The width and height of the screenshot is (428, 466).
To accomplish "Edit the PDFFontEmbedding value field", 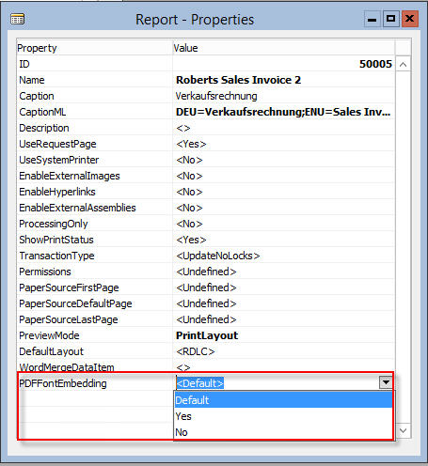I will pyautogui.click(x=277, y=383).
